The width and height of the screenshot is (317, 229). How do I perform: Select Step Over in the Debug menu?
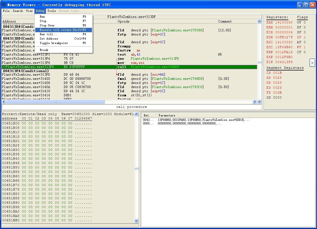point(64,26)
